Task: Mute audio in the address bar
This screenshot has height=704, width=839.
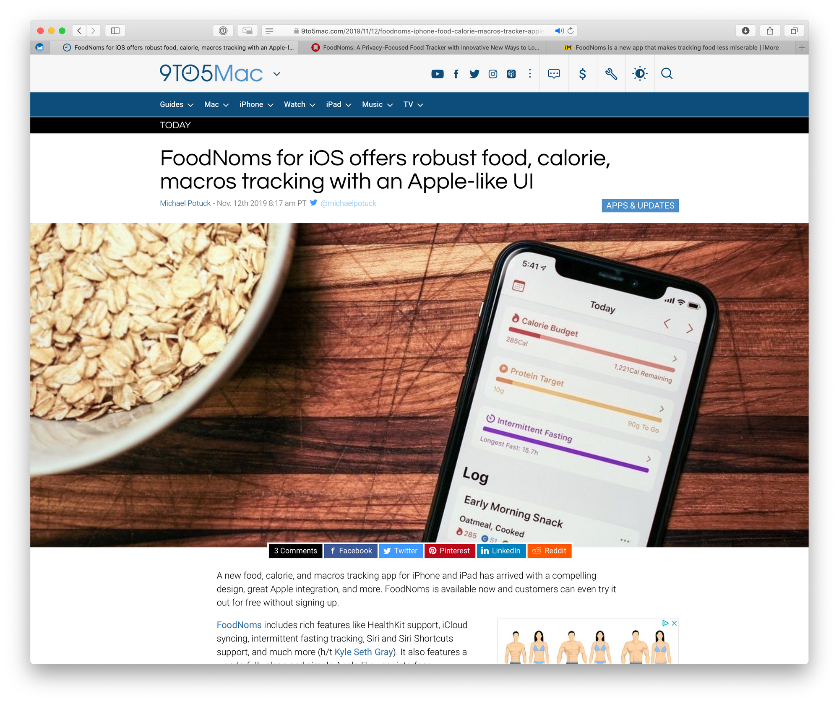Action: tap(559, 31)
